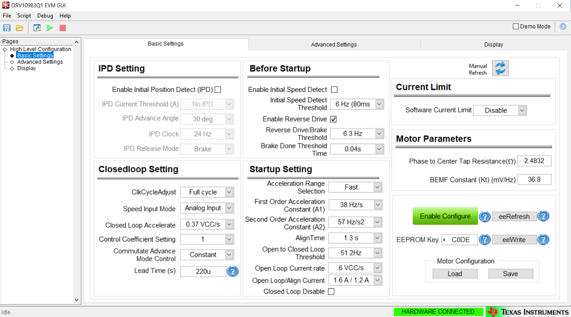This screenshot has height=317, width=571.
Task: Click the DRV10983Q1 app title icon
Action: [5, 5]
